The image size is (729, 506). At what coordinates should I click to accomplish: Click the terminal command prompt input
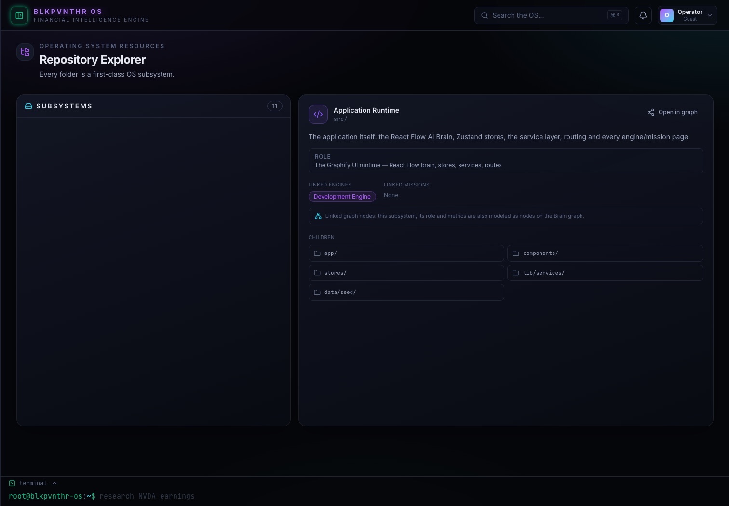coord(147,496)
